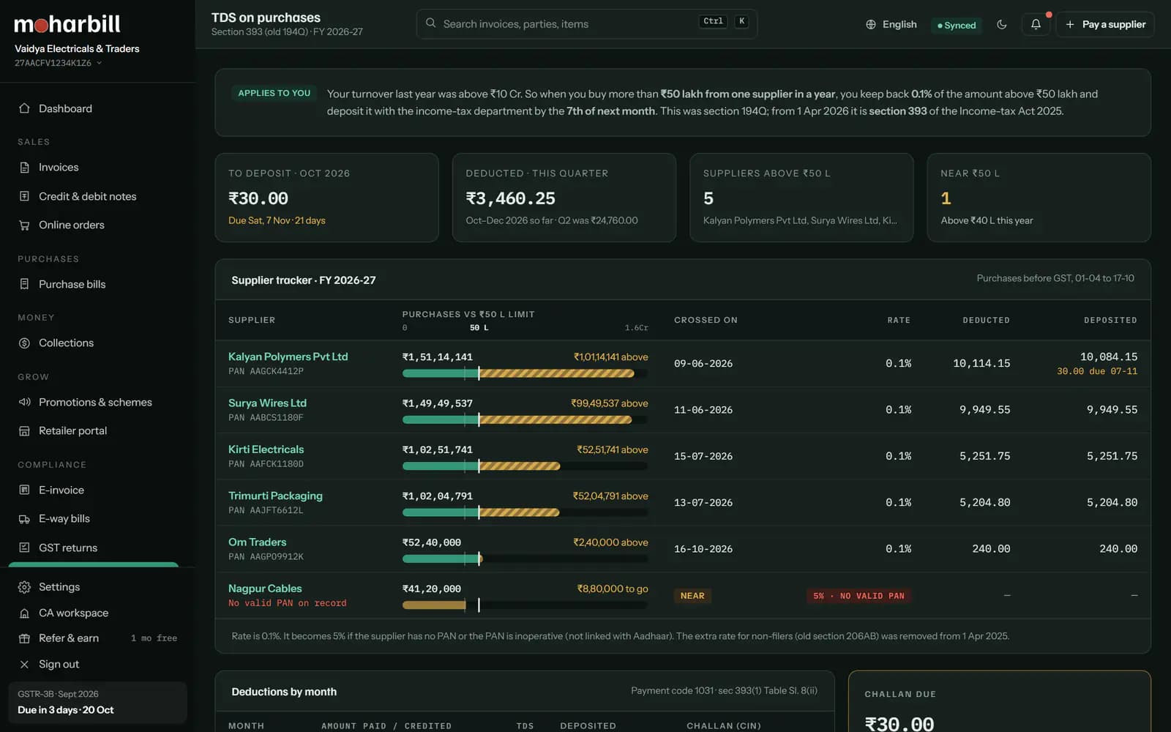Screen dimensions: 1171x732
Task: Expand the GSTIN company switcher chevron
Action: click(x=99, y=63)
